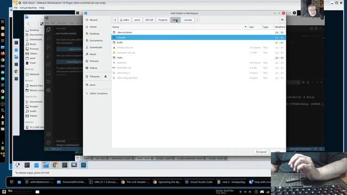This screenshot has width=347, height=195.
Task: Open Discord from the system tray
Action: click(262, 192)
